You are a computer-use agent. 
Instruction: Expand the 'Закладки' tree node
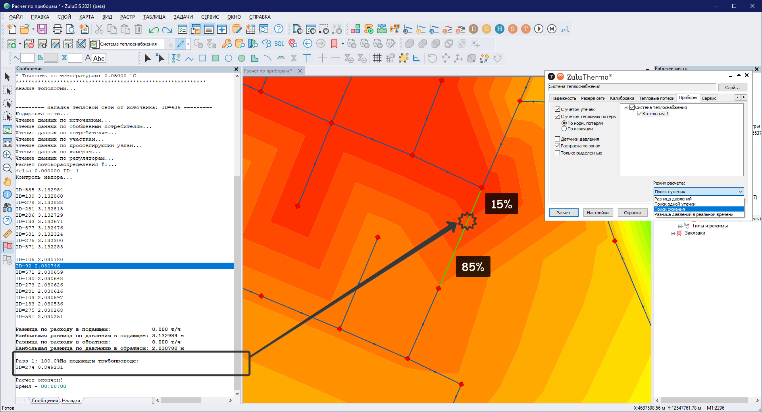click(673, 233)
